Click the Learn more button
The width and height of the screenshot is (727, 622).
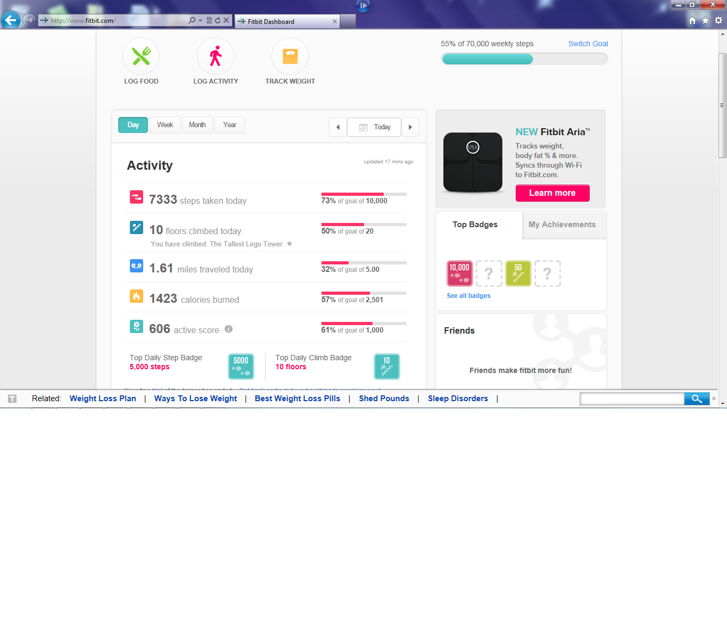[x=552, y=193]
